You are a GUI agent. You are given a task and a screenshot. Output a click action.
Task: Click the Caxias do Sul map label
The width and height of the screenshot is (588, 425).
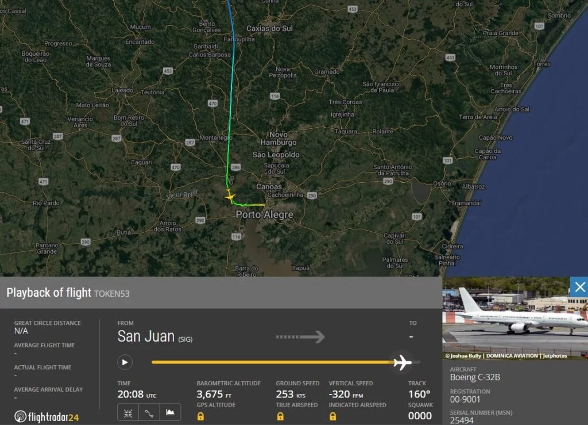tap(269, 29)
